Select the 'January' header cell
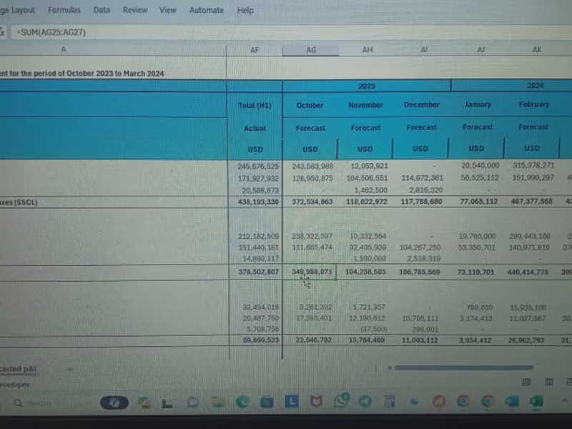Screen dimensions: 572x429 [478, 104]
